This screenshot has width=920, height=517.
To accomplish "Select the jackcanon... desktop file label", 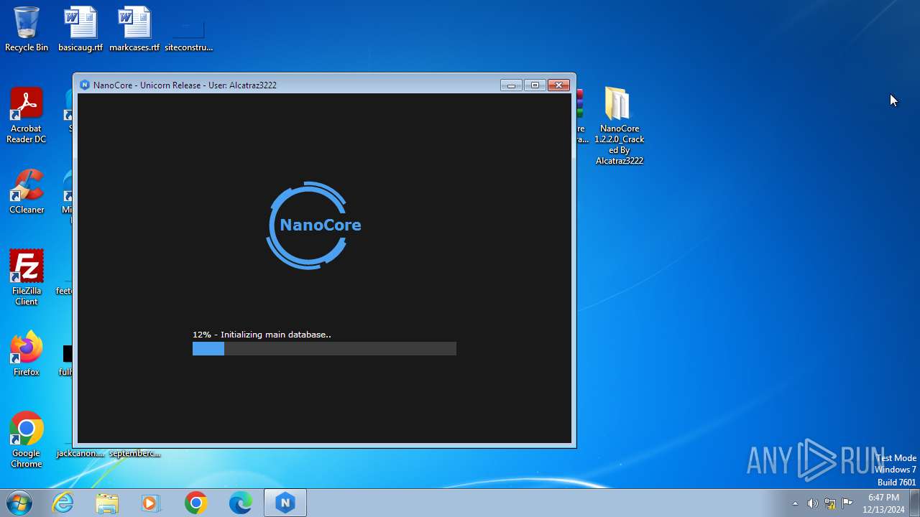I will click(80, 453).
